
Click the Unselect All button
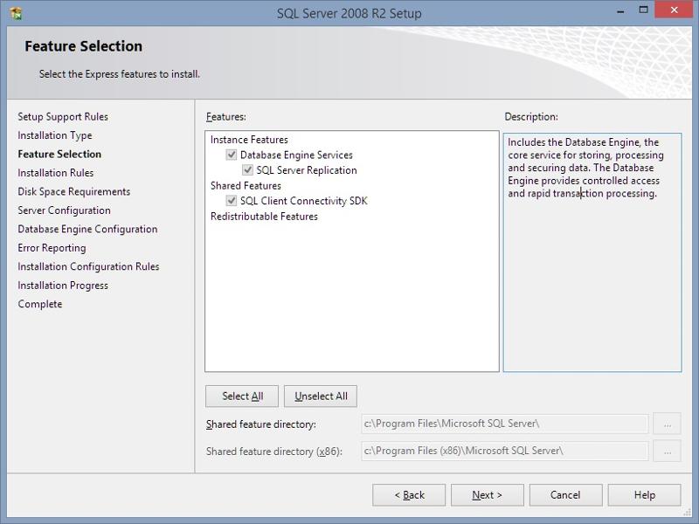[321, 396]
